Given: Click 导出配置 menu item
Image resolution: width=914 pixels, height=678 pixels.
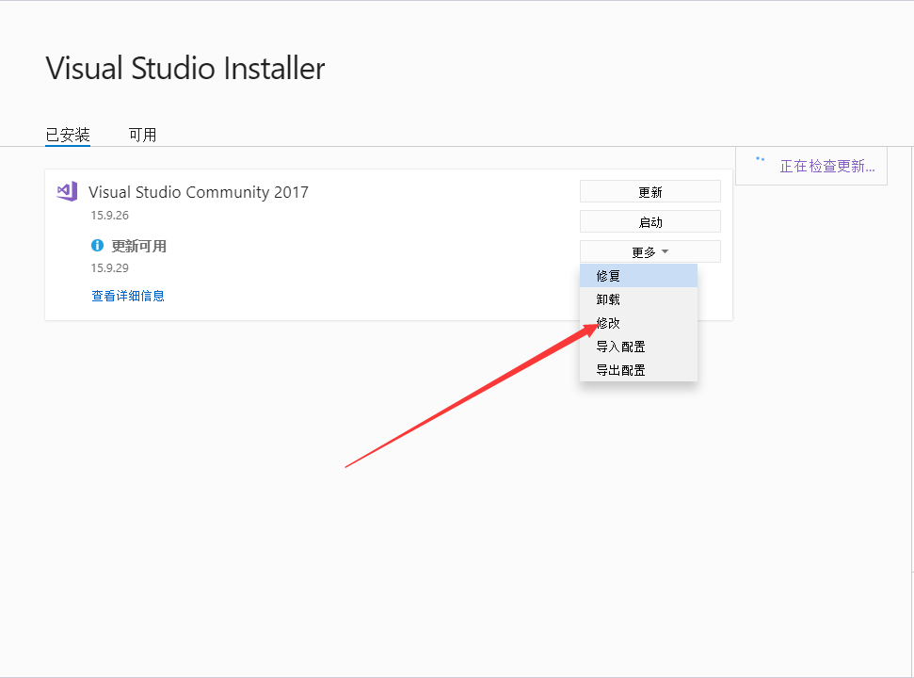Looking at the screenshot, I should point(638,370).
